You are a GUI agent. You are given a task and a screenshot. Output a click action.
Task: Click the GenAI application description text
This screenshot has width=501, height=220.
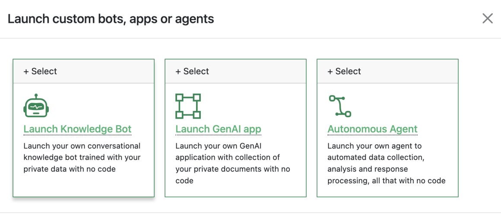233,163
